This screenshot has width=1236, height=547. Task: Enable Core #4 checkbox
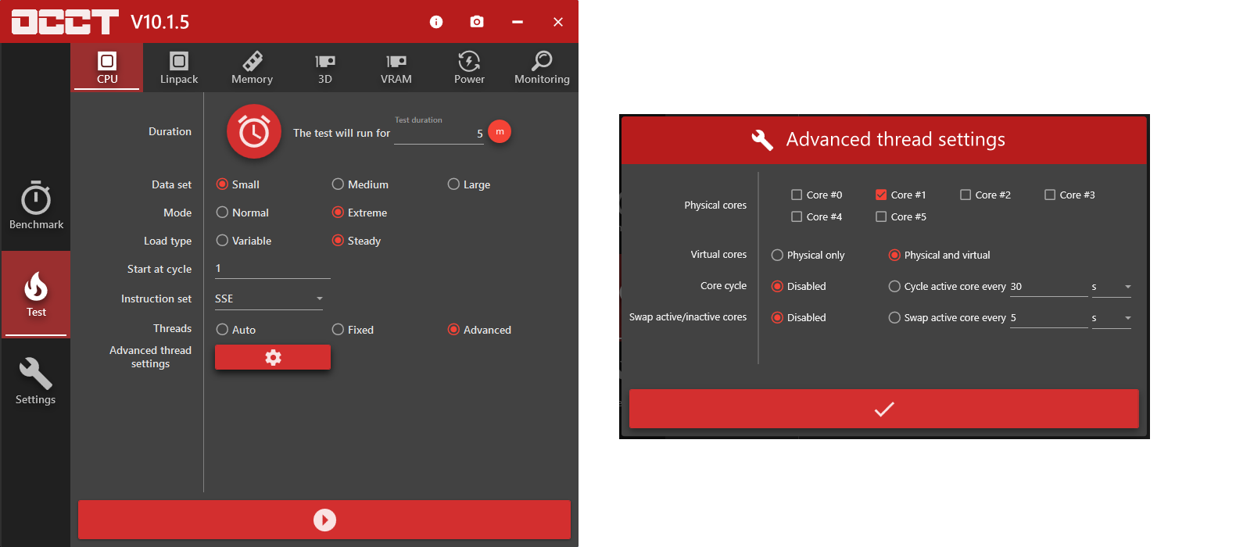pyautogui.click(x=797, y=216)
